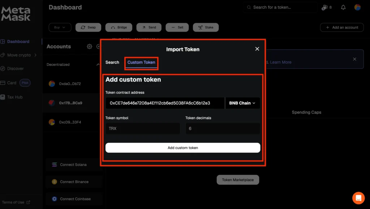Focus the Search for a token field
370x209 pixels.
[x=281, y=7]
